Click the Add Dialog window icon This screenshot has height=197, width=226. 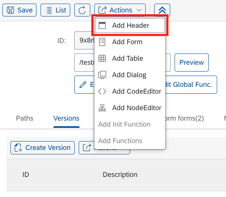[102, 75]
